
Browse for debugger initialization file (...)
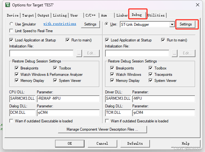175,53
